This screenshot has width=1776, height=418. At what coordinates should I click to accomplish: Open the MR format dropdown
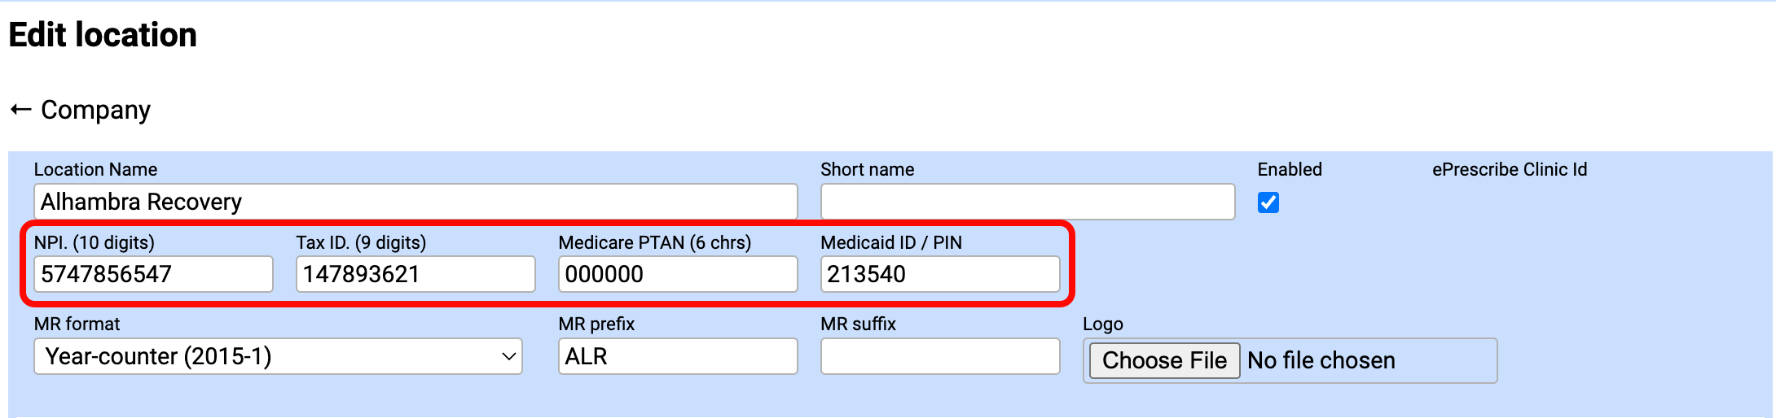pyautogui.click(x=278, y=356)
